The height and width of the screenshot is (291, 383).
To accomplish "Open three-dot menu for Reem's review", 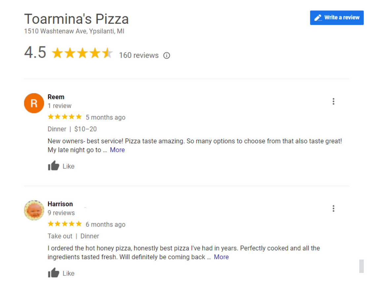I will pos(333,101).
